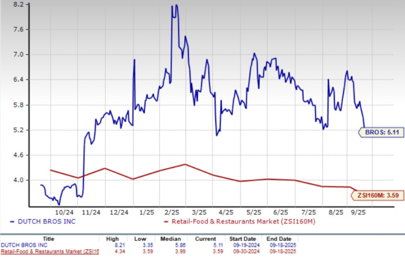Click the End Date column header

279,239
